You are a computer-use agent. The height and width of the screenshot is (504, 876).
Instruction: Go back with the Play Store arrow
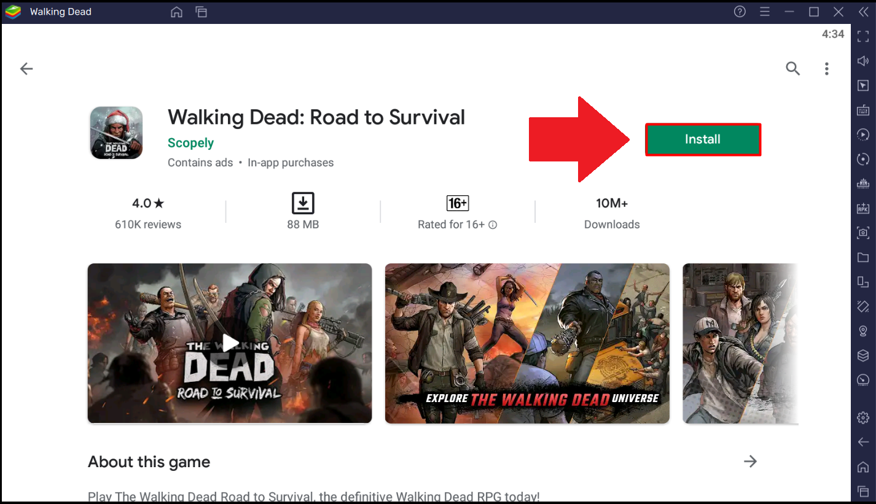point(26,69)
